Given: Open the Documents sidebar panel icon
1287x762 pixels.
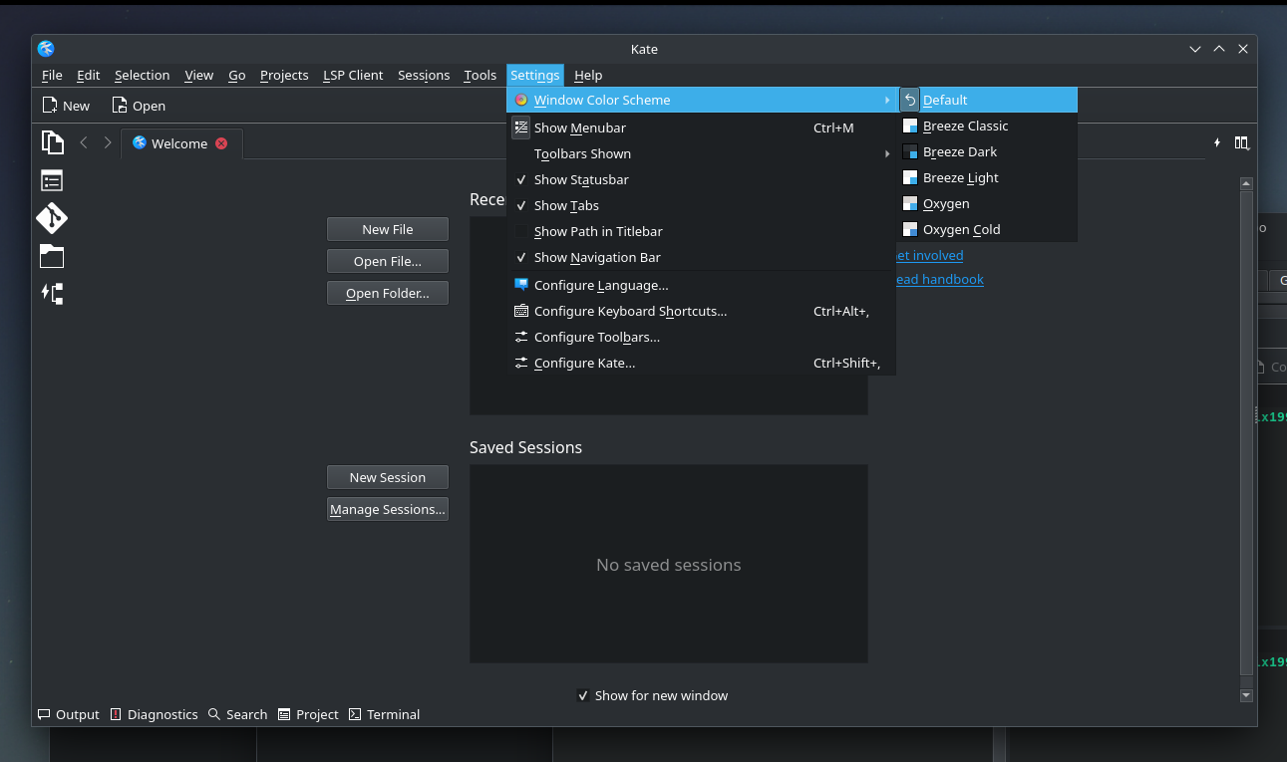Looking at the screenshot, I should click(52, 142).
